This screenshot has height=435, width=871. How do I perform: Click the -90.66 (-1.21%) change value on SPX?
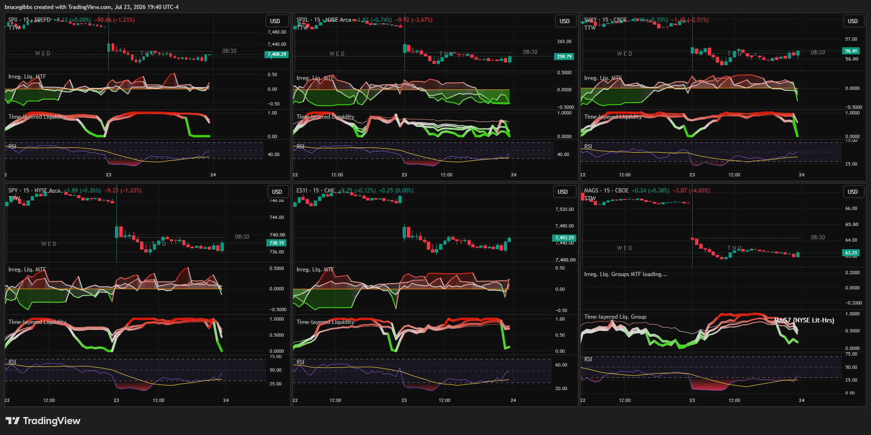pos(114,20)
